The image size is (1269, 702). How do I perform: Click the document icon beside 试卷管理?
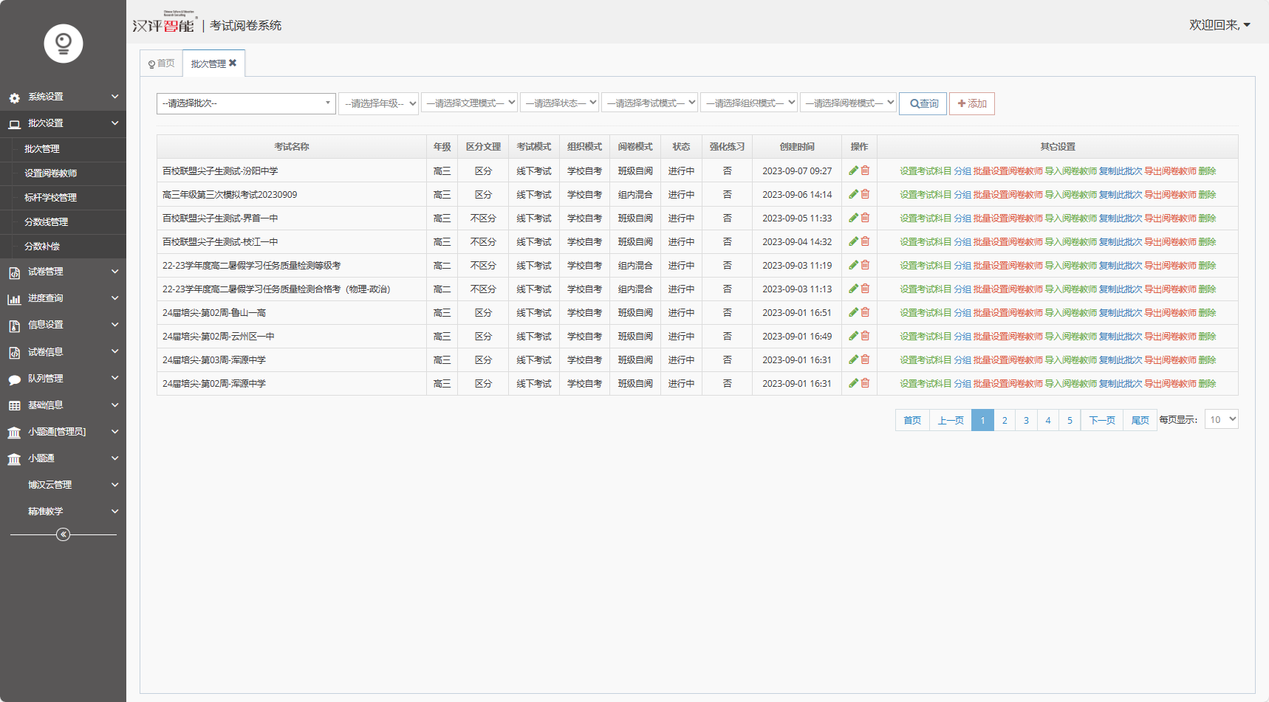point(14,272)
